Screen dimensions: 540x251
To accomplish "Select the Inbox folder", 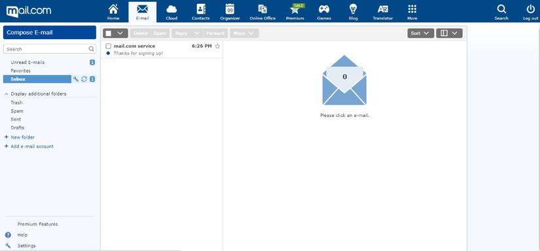I will pyautogui.click(x=37, y=79).
